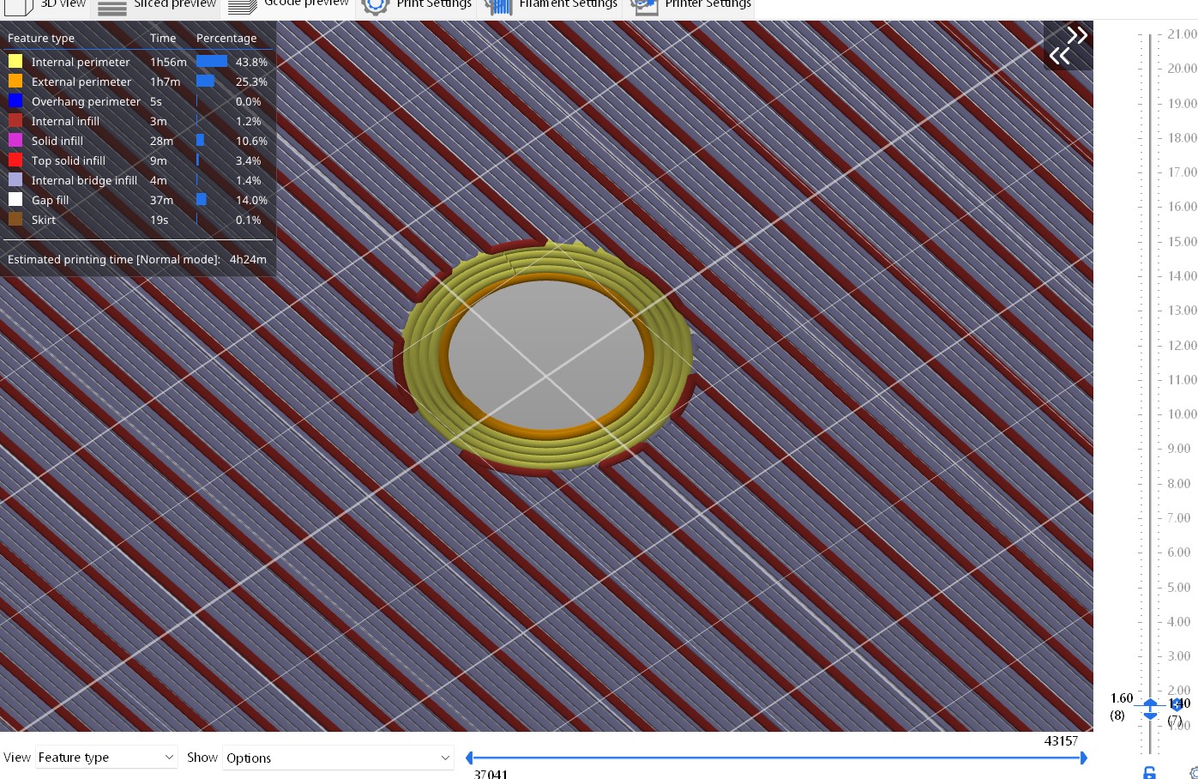Image resolution: width=1198 pixels, height=779 pixels.
Task: Click the Gap fill percentage 14.0%
Action: click(251, 200)
